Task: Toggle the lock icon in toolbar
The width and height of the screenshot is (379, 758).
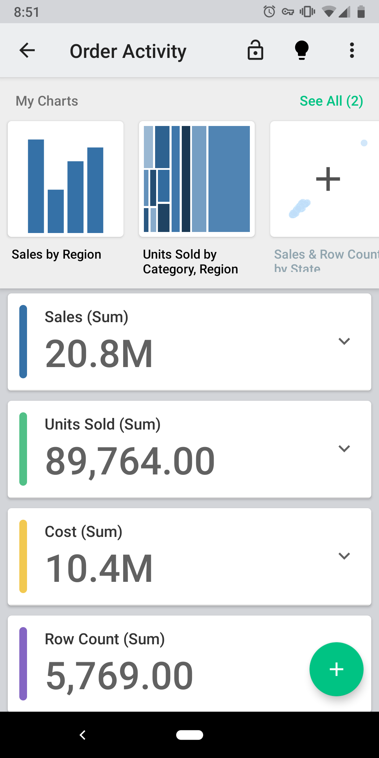Action: [x=255, y=51]
